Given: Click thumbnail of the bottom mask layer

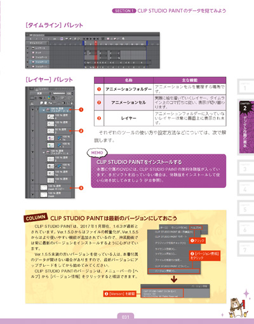Looking at the screenshot, I should click(44, 194).
